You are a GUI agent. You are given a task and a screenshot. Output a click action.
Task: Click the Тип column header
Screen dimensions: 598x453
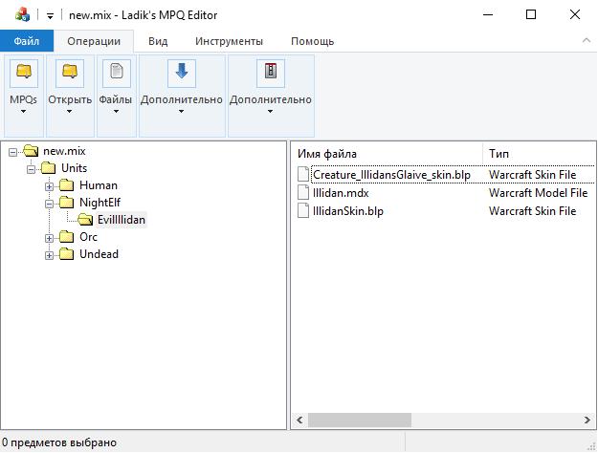click(x=536, y=153)
